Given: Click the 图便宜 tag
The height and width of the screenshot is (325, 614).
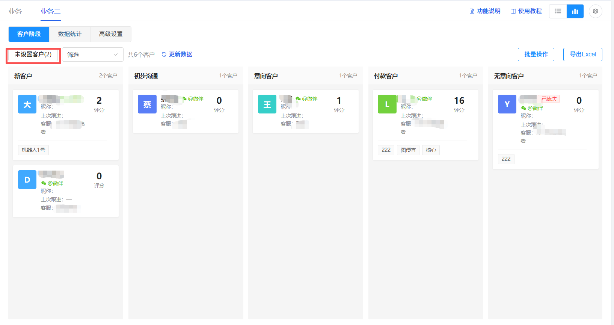Looking at the screenshot, I should pyautogui.click(x=408, y=150).
